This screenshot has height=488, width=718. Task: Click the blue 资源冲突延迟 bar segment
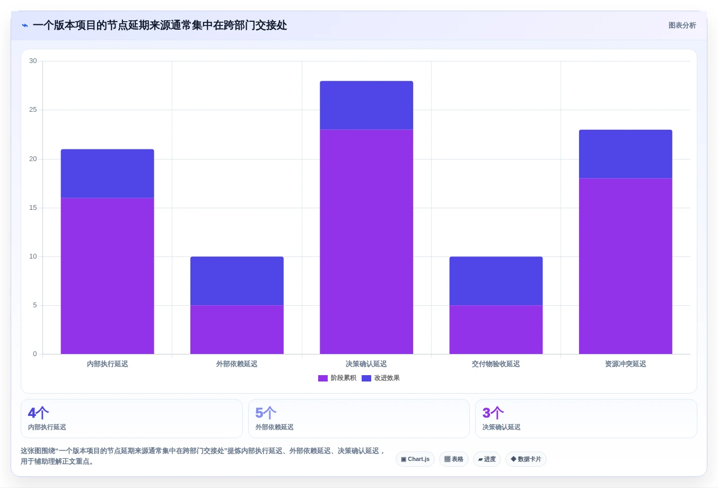point(626,154)
